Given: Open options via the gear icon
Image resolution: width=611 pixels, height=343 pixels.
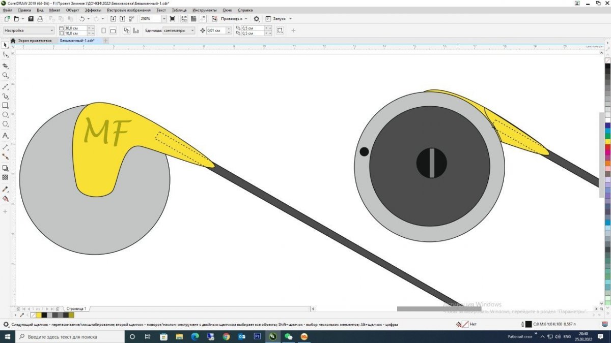Looking at the screenshot, I should pos(257,19).
